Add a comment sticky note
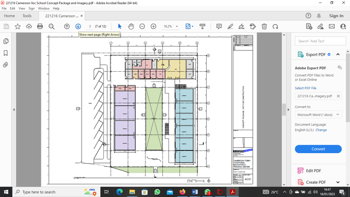 pos(219,26)
